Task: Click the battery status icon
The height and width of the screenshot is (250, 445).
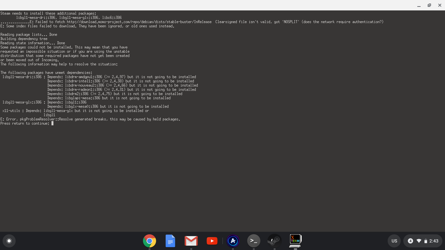Action: click(425, 241)
